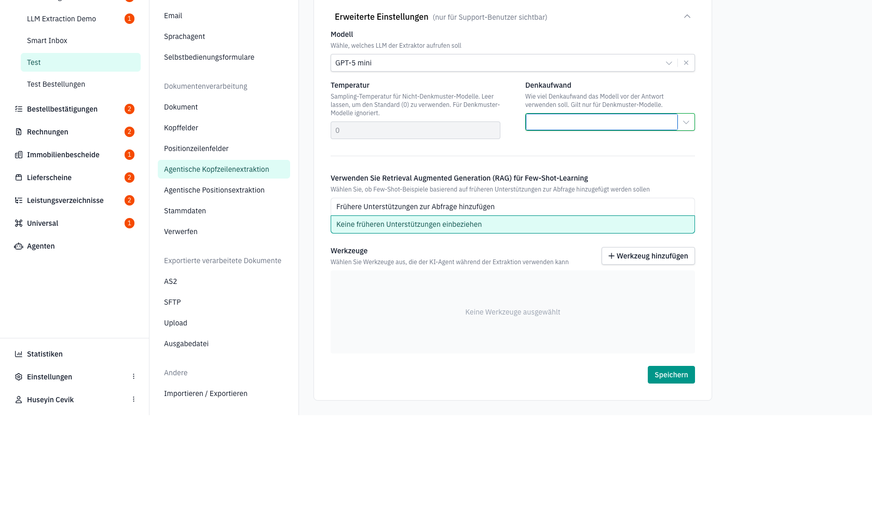
Task: Click the Rechnungen document icon
Action: [19, 132]
